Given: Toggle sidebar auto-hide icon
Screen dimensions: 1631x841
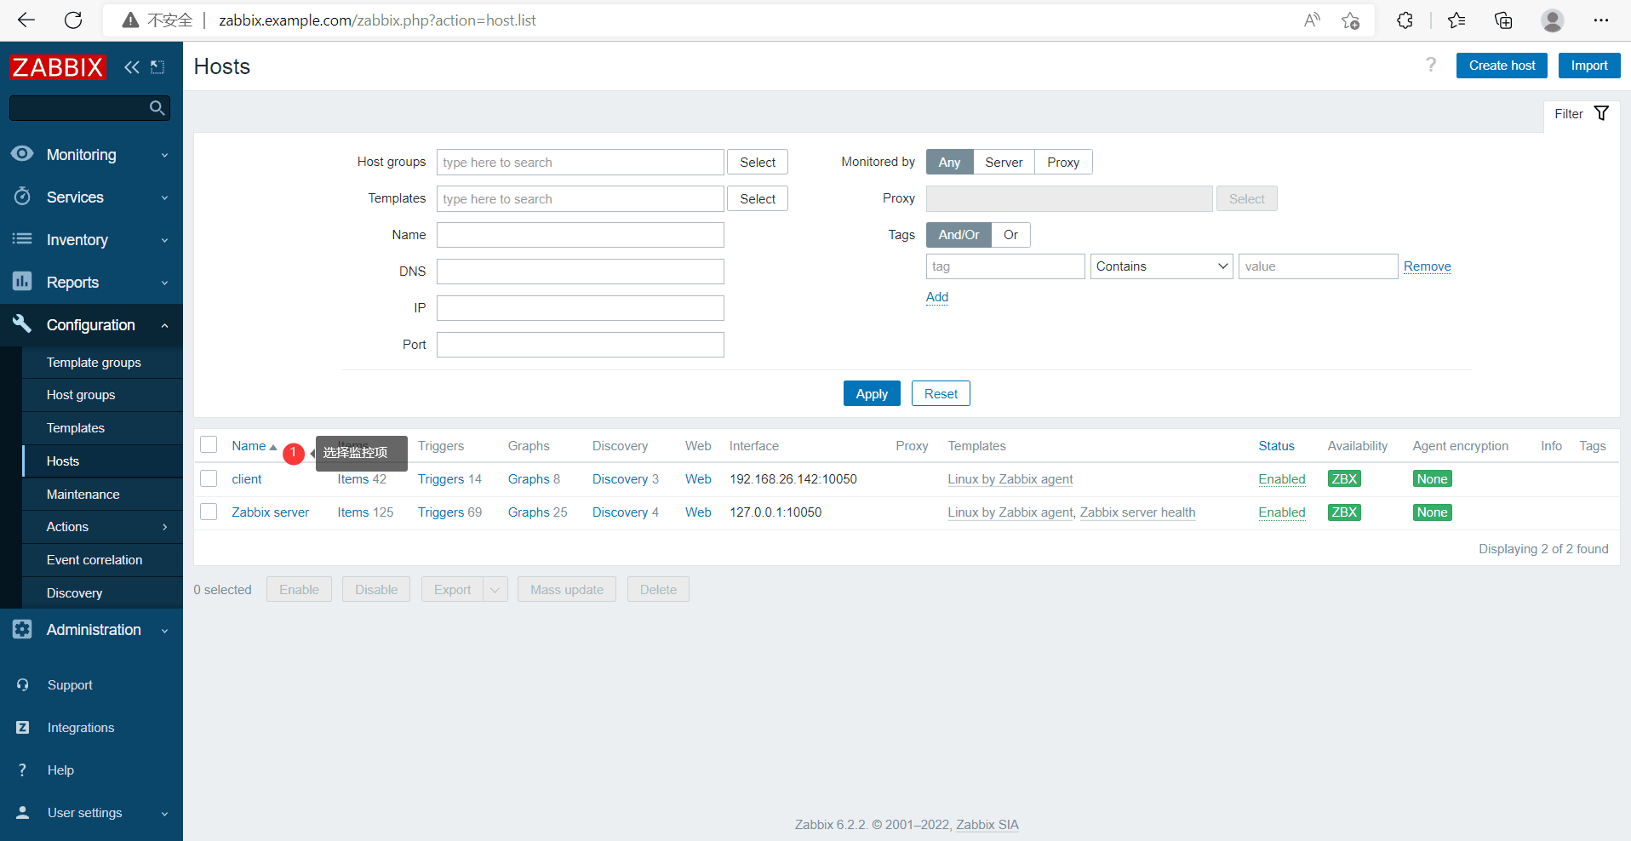Looking at the screenshot, I should 157,67.
